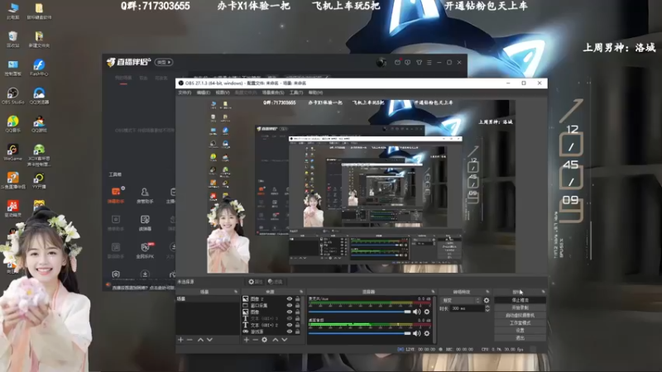Enable 工作室模式 in Controls
This screenshot has height=372, width=662.
click(520, 323)
